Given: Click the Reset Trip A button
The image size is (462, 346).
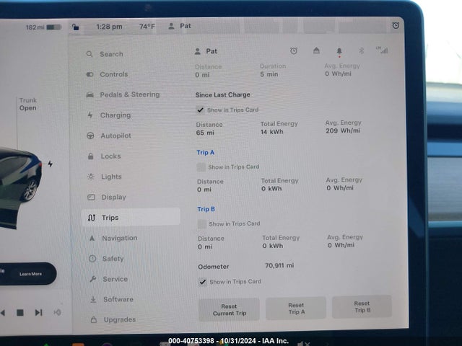Looking at the screenshot, I should 296,309.
